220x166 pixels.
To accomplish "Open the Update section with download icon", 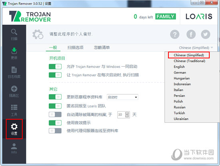I will coord(14,53).
